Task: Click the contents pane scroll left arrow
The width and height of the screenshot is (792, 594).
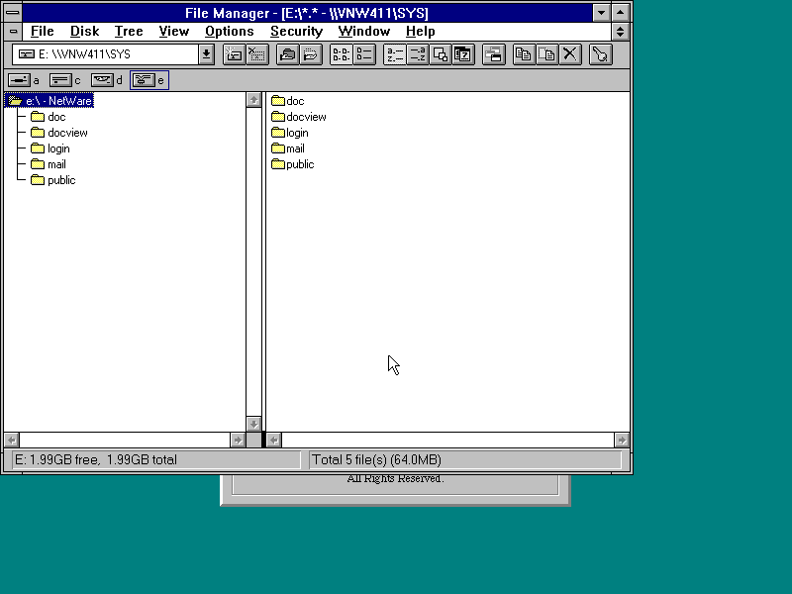Action: pos(274,440)
